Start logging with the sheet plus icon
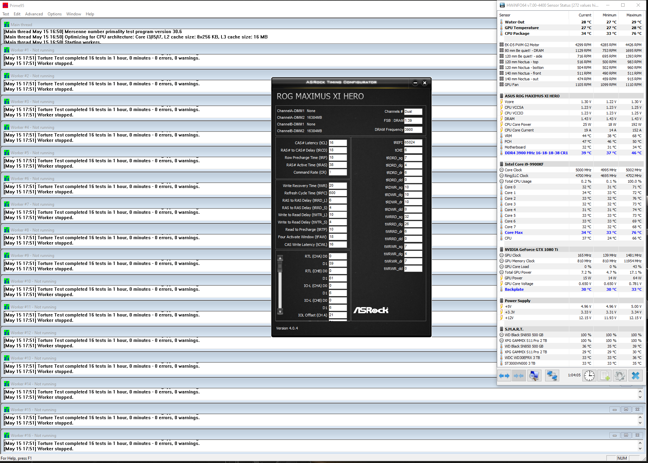The image size is (648, 463). tap(605, 376)
